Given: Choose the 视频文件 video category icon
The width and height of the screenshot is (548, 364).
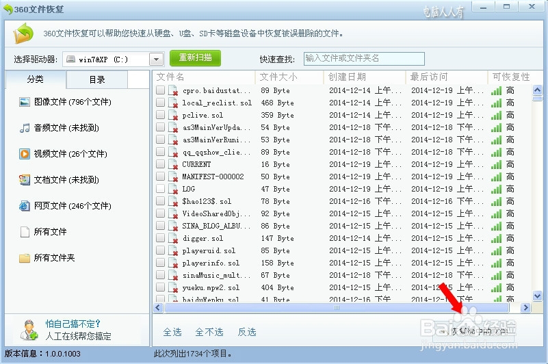Looking at the screenshot, I should 25,154.
